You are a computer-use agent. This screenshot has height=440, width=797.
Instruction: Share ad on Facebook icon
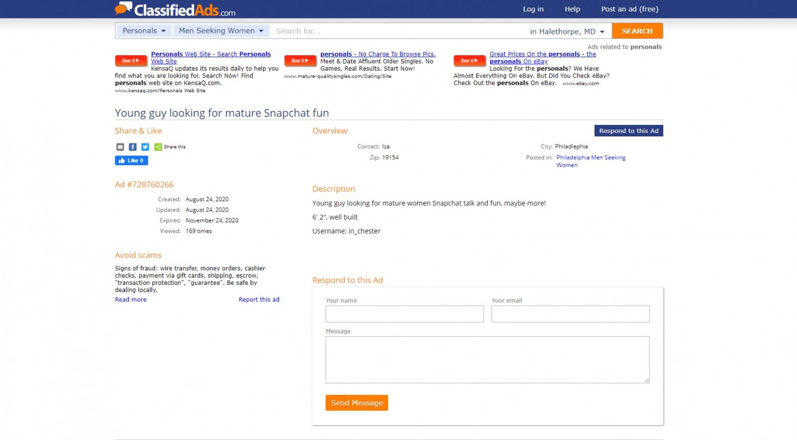133,147
